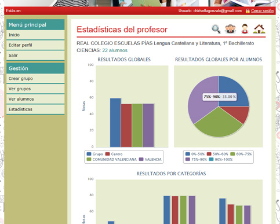Click the magnifying glass search icon
Image resolution: width=280 pixels, height=224 pixels.
[216, 29]
